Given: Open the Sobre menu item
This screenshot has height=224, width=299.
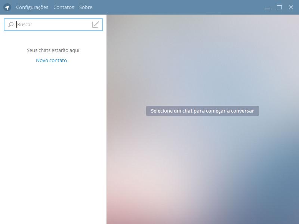Looking at the screenshot, I should click(x=86, y=7).
